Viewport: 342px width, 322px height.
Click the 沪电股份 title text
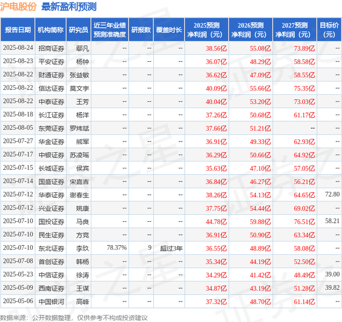19,7
